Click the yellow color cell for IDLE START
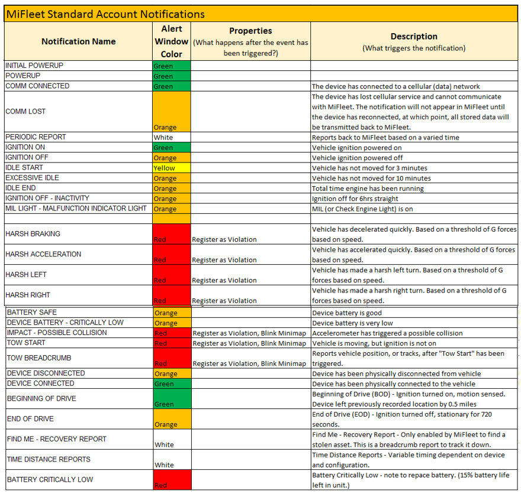 tap(172, 168)
